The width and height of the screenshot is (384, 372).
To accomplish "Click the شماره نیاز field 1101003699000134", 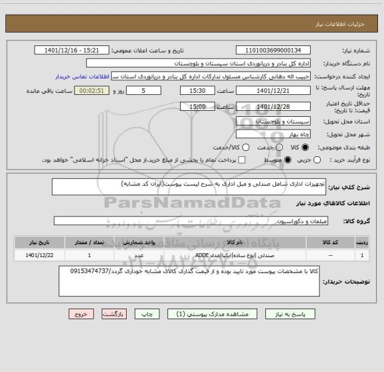I will (273, 50).
